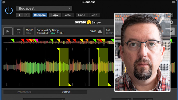This screenshot has width=178, height=100.
Task: Open the KEY detune control
Action: [x=109, y=31]
